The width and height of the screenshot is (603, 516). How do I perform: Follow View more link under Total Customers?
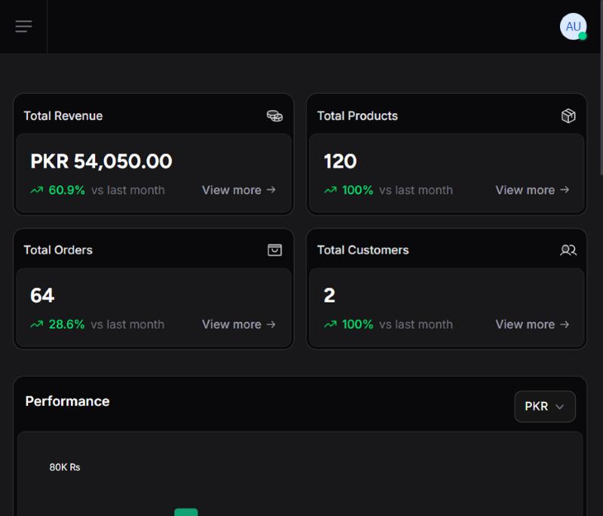[x=532, y=324]
